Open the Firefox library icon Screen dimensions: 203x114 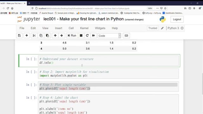185,8
